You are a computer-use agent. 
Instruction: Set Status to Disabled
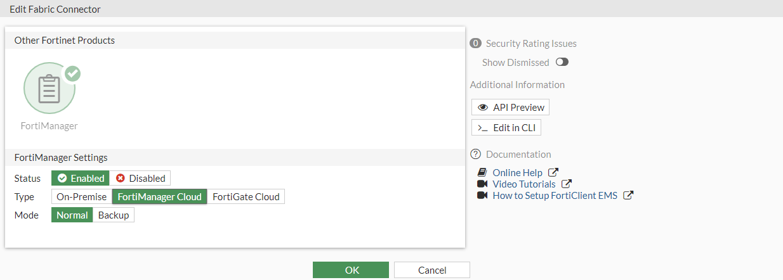[140, 179]
